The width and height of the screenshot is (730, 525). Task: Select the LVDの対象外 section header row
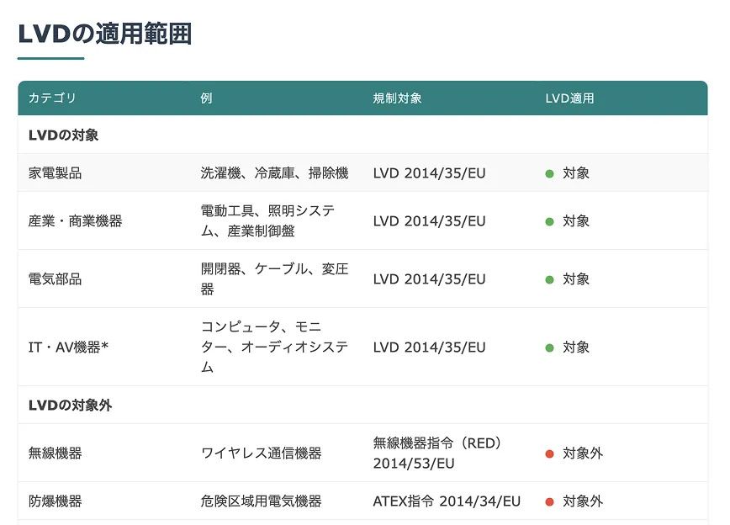pyautogui.click(x=70, y=406)
